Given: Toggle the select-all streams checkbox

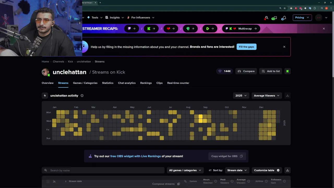Looking at the screenshot, I should coord(48,181).
